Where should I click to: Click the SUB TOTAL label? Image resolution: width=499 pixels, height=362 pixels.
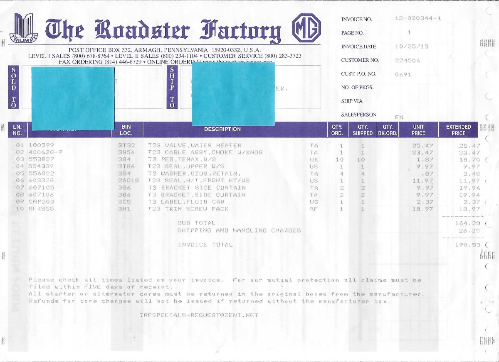(x=196, y=223)
